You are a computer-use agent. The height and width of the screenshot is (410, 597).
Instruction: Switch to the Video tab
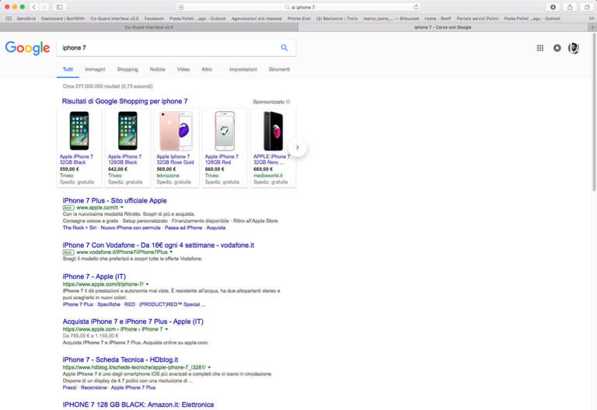[x=183, y=69]
